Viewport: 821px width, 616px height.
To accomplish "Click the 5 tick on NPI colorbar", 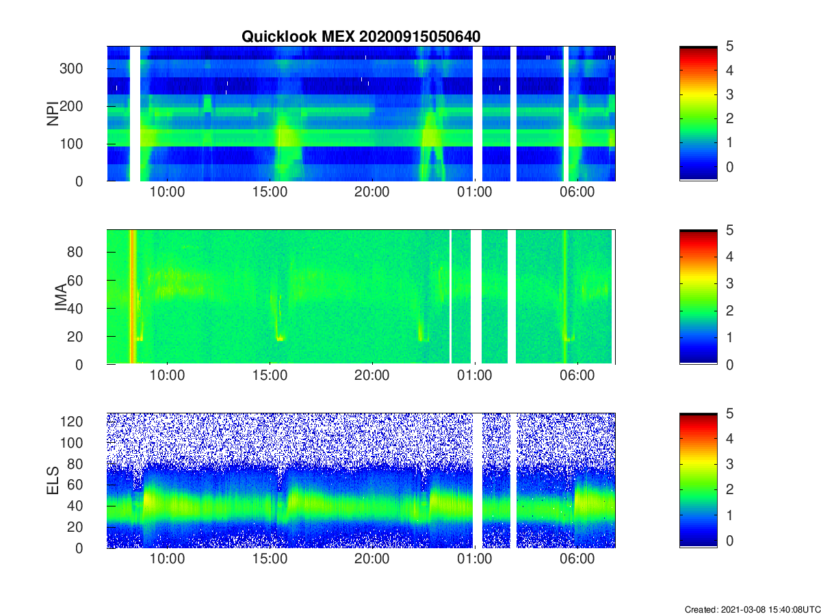I will click(x=730, y=47).
